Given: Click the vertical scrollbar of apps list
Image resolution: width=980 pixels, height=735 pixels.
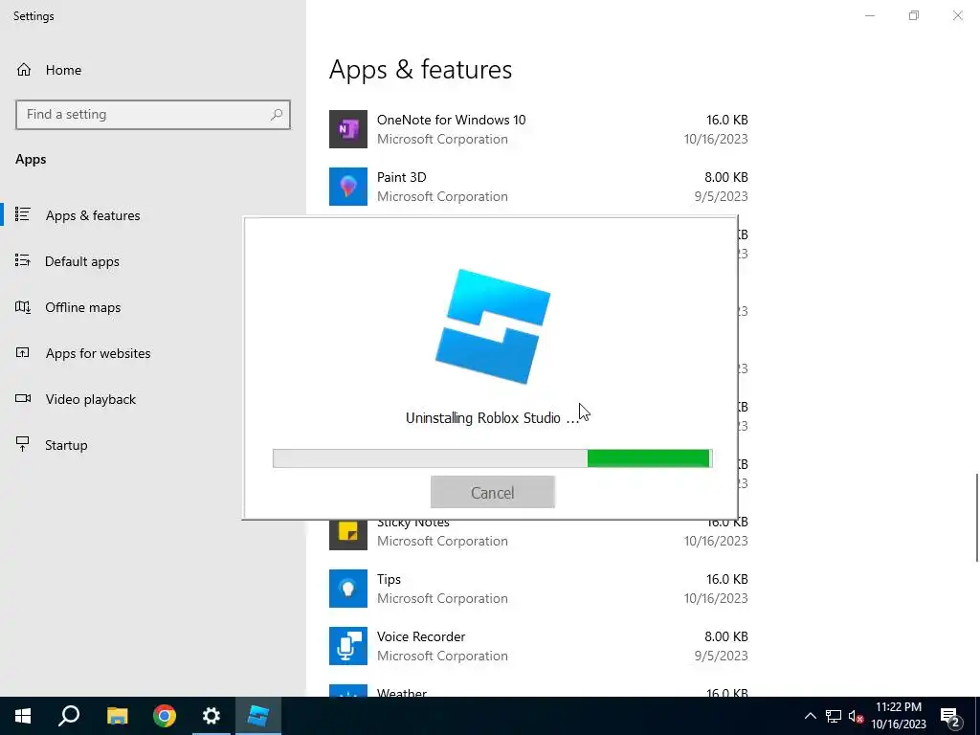Looking at the screenshot, I should [977, 518].
